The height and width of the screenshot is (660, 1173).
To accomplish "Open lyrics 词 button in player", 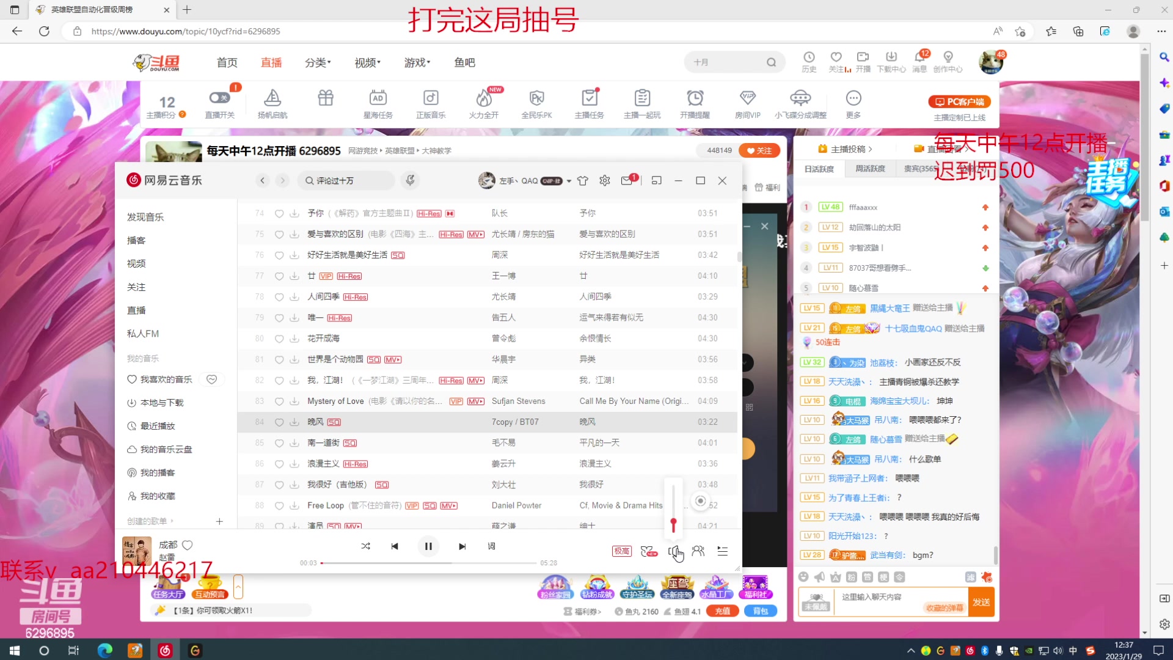I will (491, 546).
